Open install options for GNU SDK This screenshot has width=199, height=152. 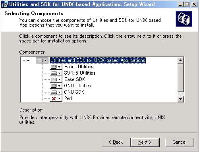tap(56, 92)
